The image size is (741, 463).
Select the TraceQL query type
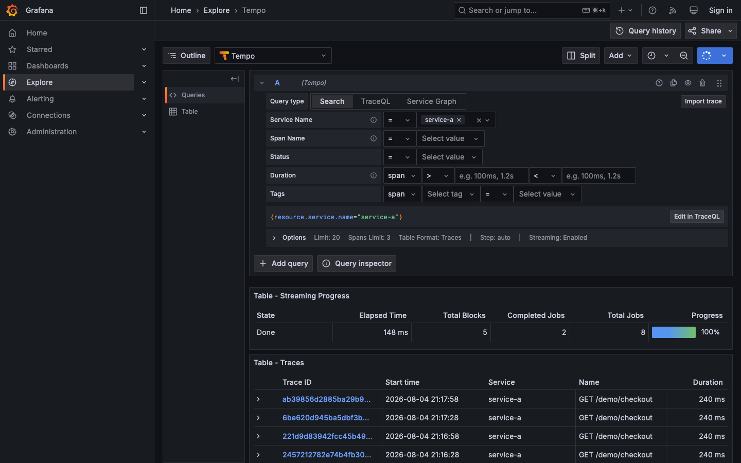click(376, 101)
